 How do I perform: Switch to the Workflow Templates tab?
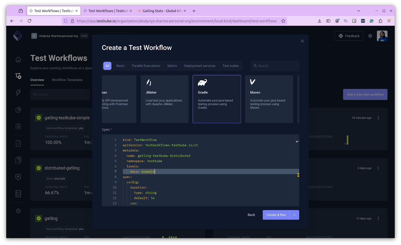click(x=67, y=80)
